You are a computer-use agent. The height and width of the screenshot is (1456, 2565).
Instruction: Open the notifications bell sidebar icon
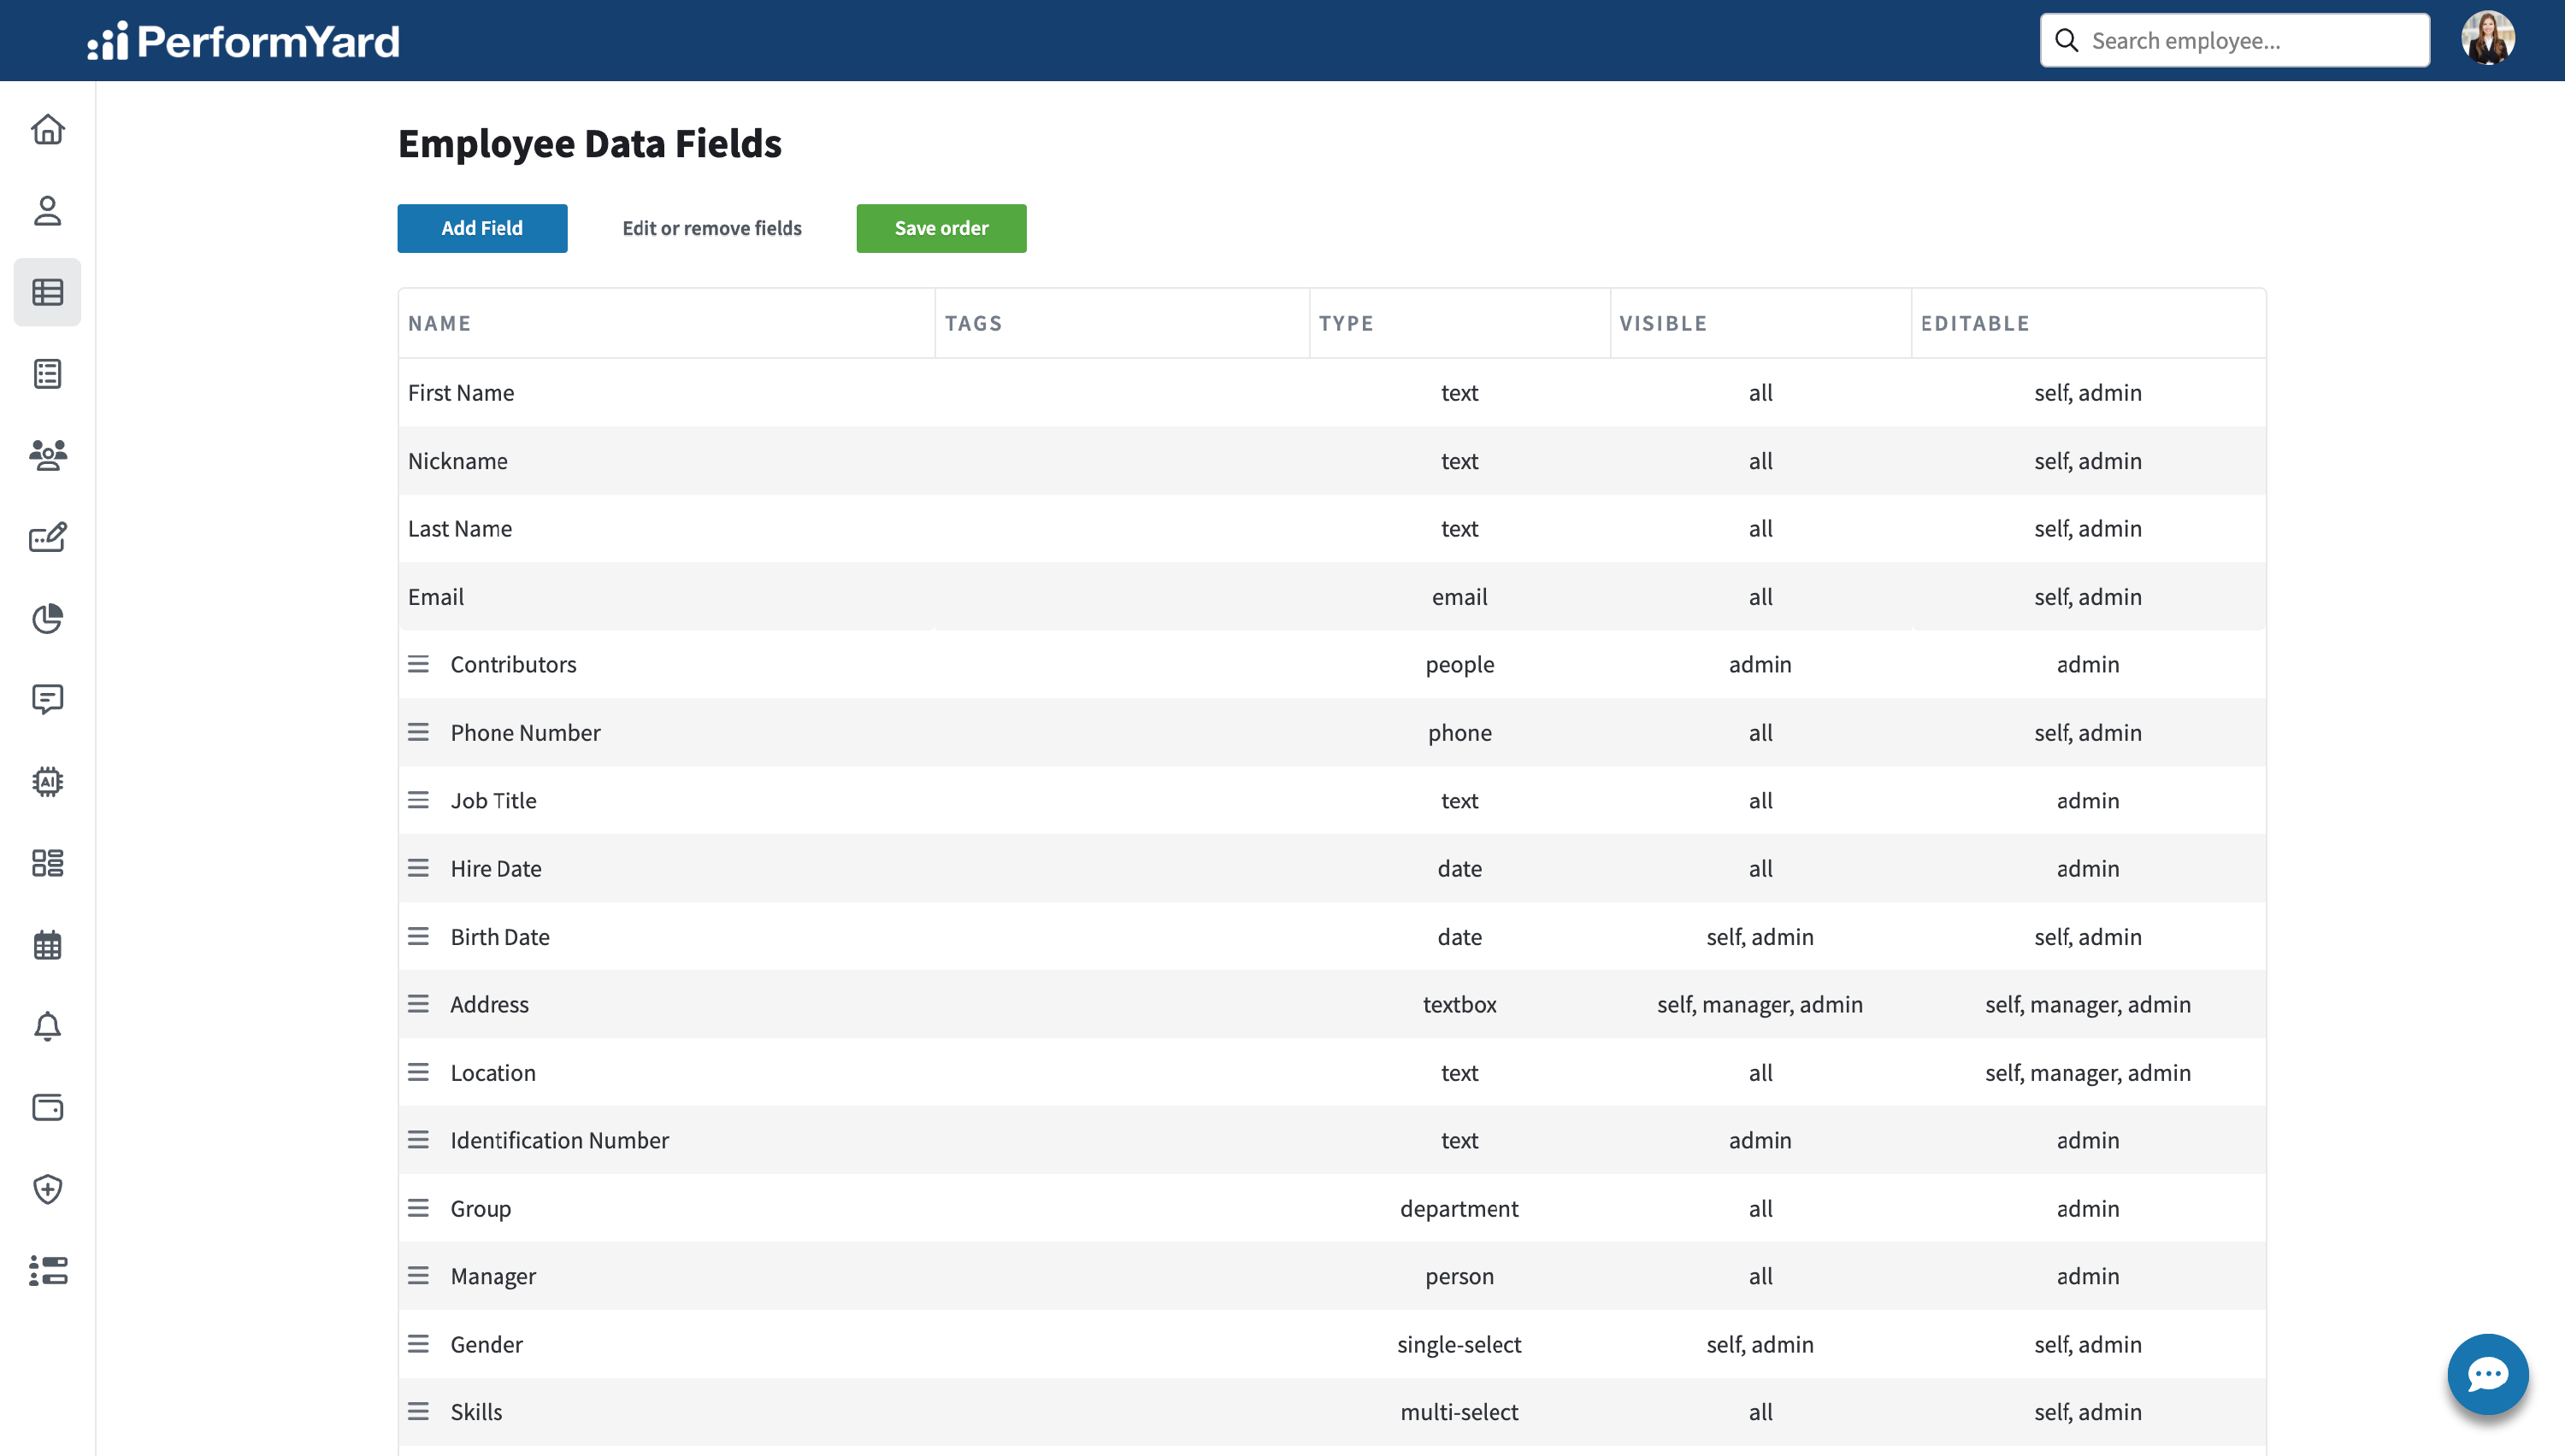[x=47, y=1026]
